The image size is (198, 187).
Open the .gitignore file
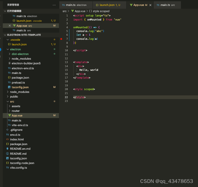pos(31,130)
